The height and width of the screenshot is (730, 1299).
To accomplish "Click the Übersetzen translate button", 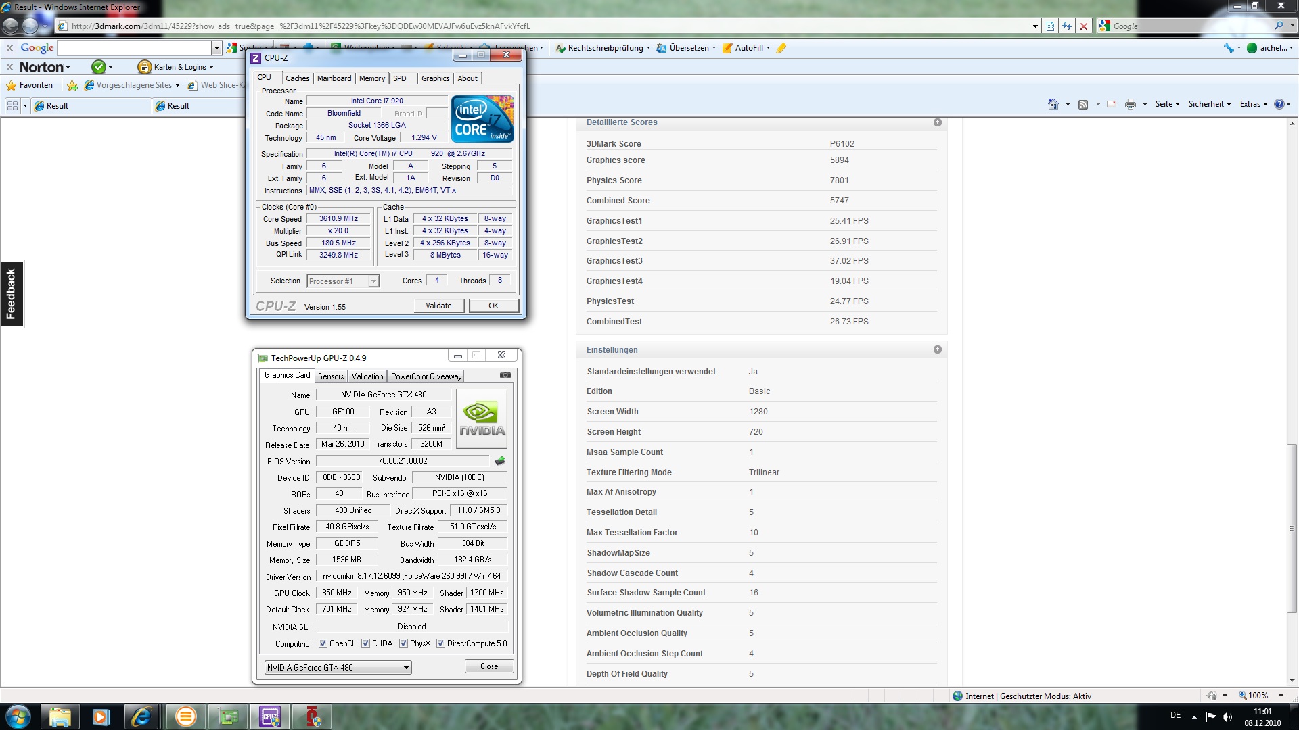I will point(686,48).
